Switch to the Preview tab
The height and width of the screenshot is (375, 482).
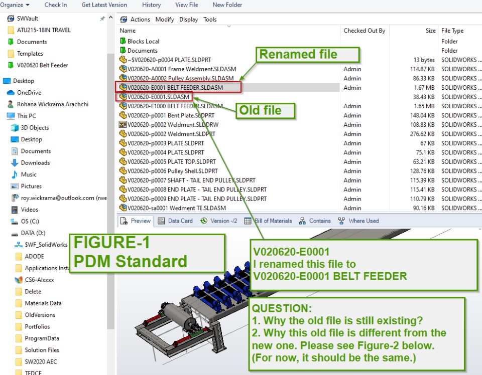click(x=136, y=221)
